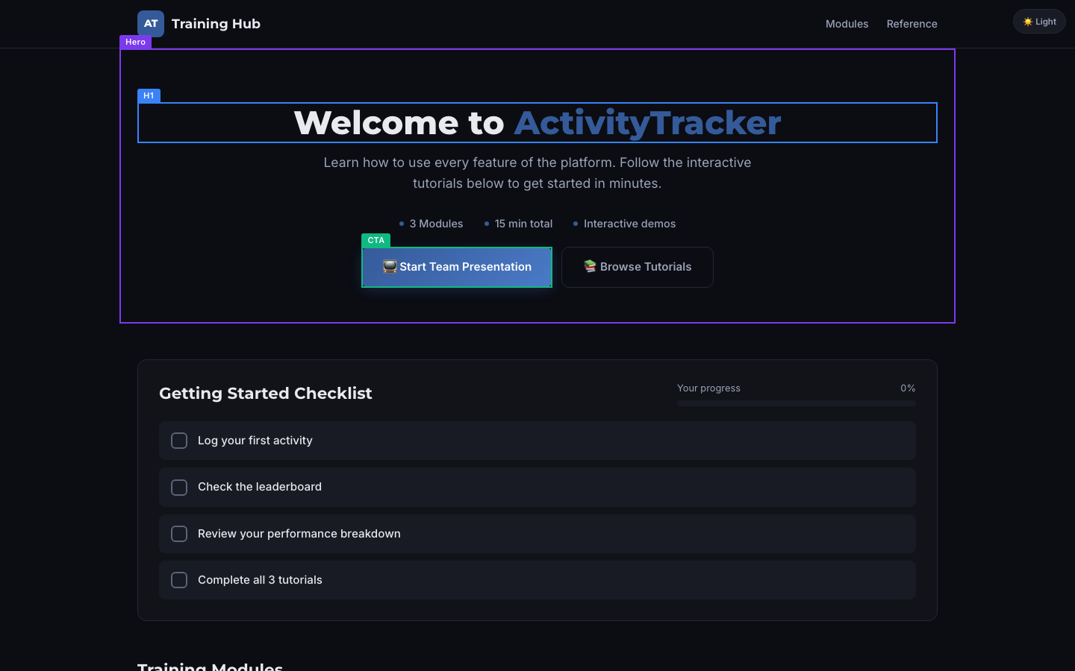The image size is (1075, 671).
Task: Check 'Complete all 3 tutorials' checkbox
Action: 179,580
